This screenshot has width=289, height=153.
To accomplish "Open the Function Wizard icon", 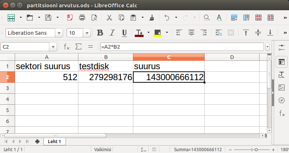I will 67,46.
